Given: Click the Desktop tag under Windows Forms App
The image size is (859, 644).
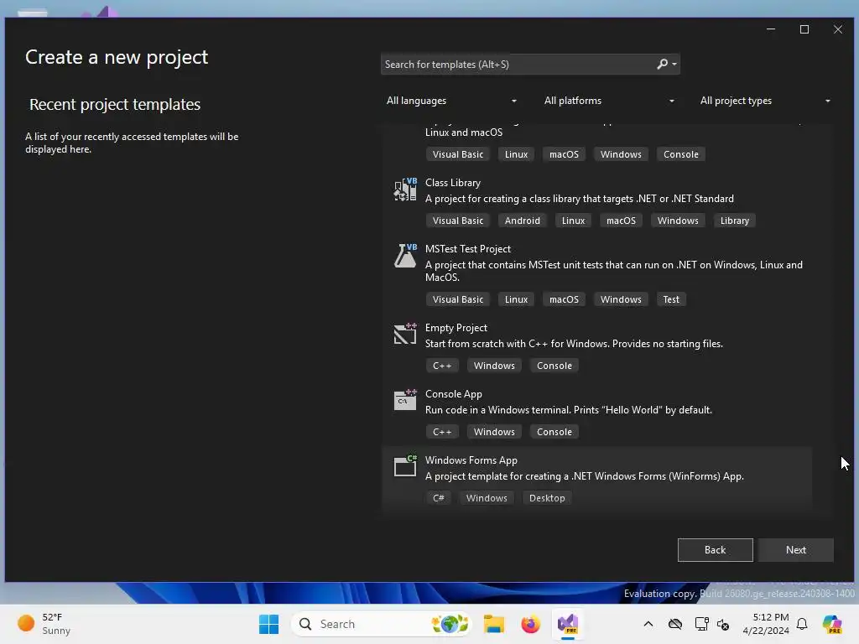Looking at the screenshot, I should pos(547,498).
